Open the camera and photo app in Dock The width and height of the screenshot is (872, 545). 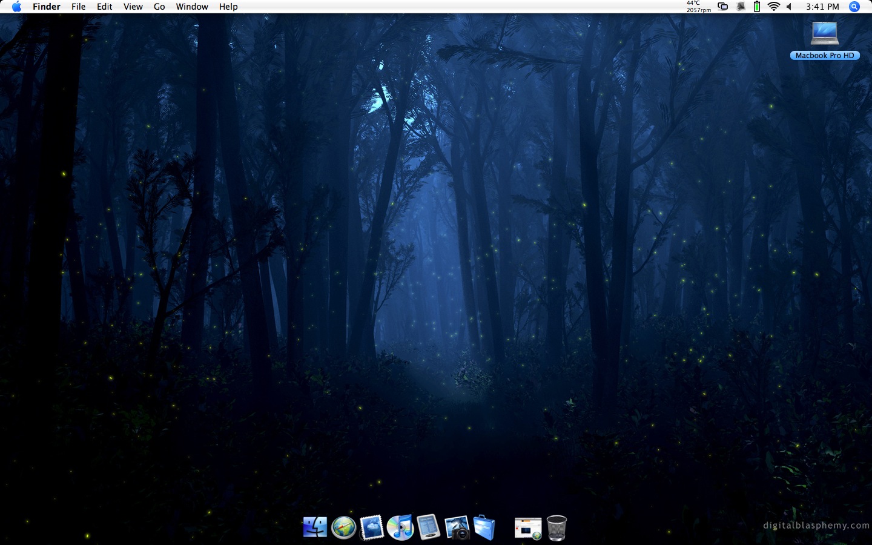(457, 527)
